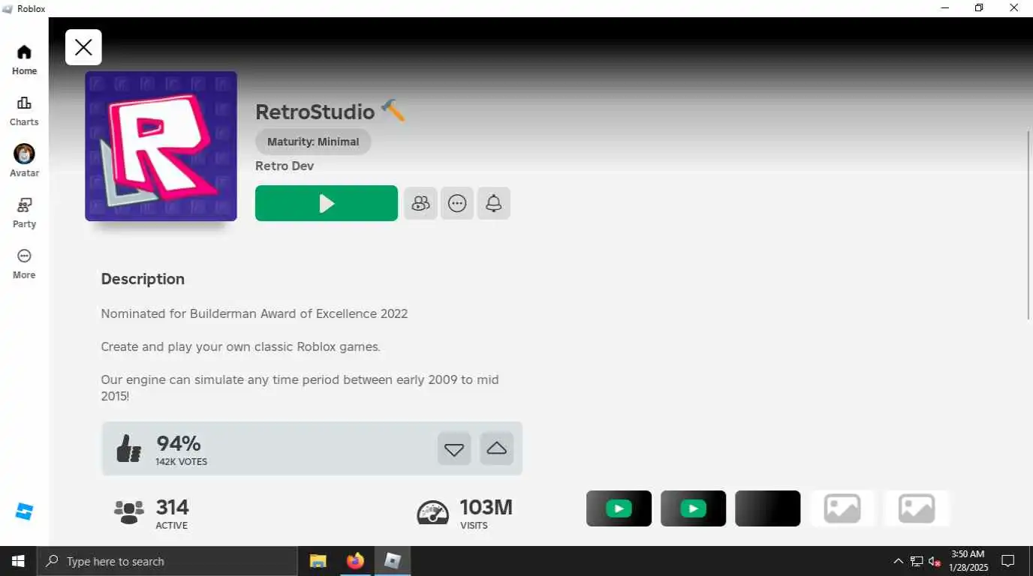Select the last image placeholder thumbnail
The width and height of the screenshot is (1033, 576).
[917, 508]
